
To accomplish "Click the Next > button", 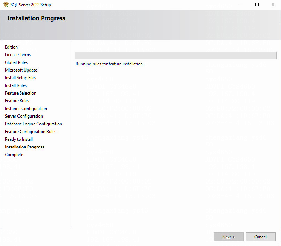I will pyautogui.click(x=229, y=237).
